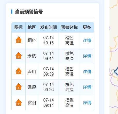Click the 地区 column header
Screen dimensions: 118x114
click(x=32, y=27)
